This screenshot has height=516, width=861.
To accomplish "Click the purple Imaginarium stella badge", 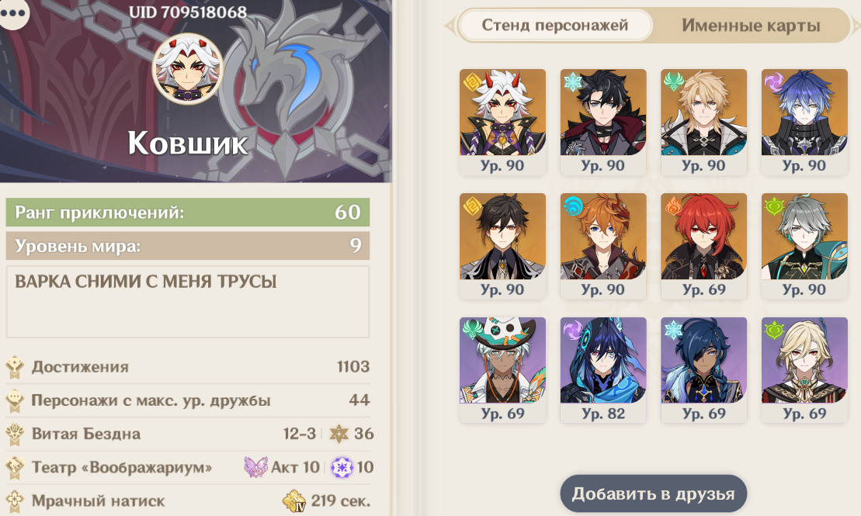I will [342, 467].
